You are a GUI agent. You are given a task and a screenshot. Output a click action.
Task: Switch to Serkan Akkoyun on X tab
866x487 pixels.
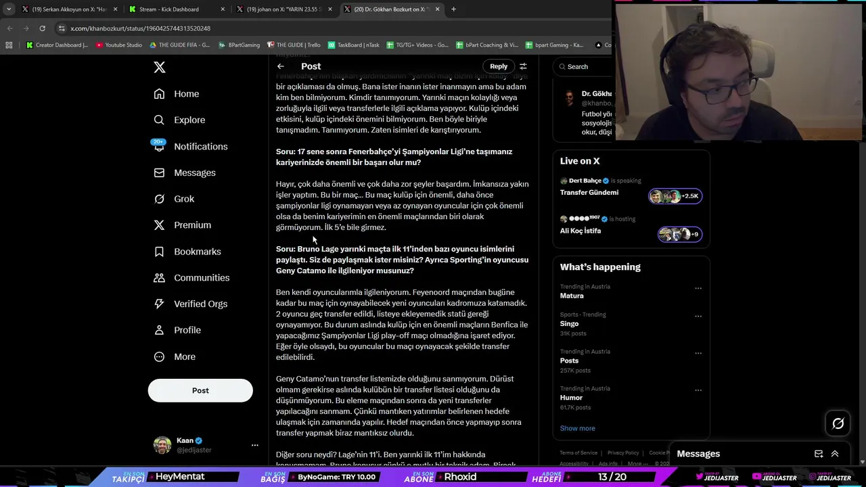69,9
